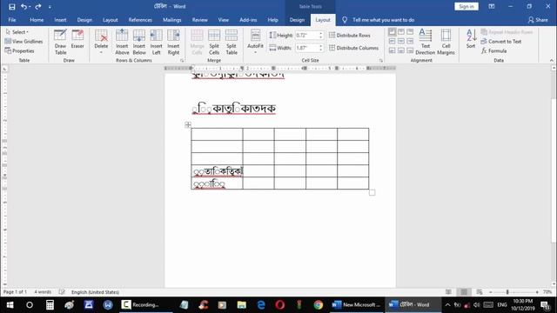Open Customize Quick Access Toolbar dropdown
The height and width of the screenshot is (313, 557).
50,6
